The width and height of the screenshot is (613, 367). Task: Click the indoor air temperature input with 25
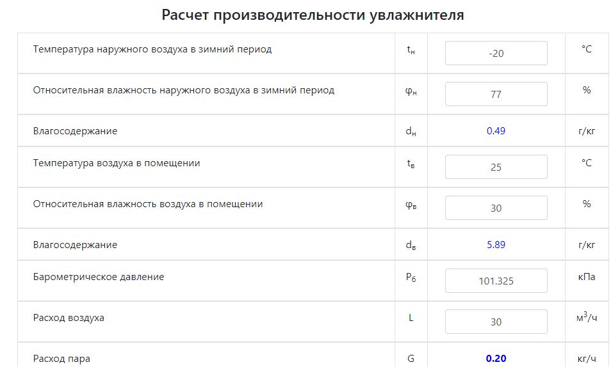pos(496,167)
